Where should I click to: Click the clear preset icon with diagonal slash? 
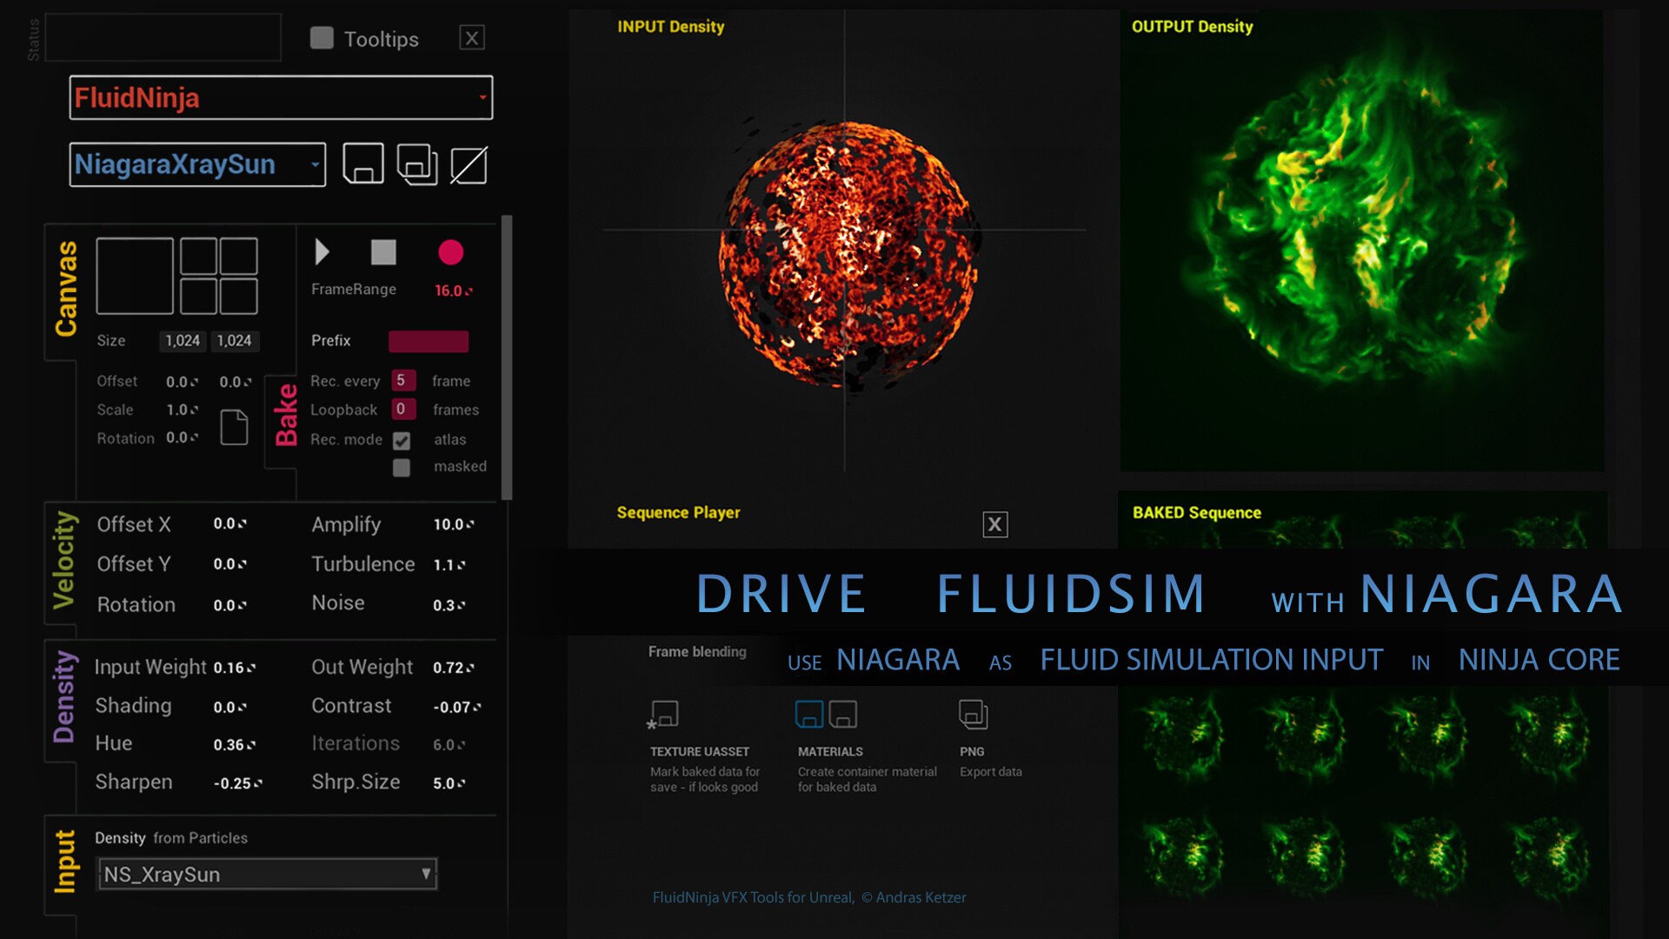[x=470, y=163]
